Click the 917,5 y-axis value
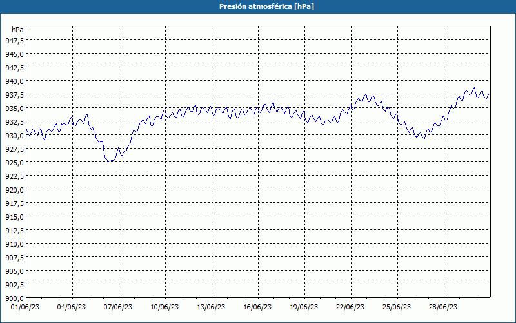This screenshot has width=516, height=323. (x=14, y=203)
